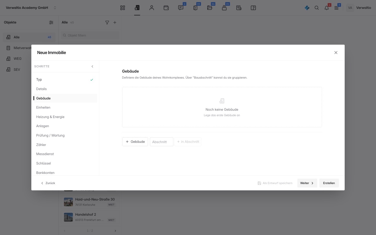Screen dimensions: 376x235
Task: Go back with the Zurück button
Action: point(48,183)
